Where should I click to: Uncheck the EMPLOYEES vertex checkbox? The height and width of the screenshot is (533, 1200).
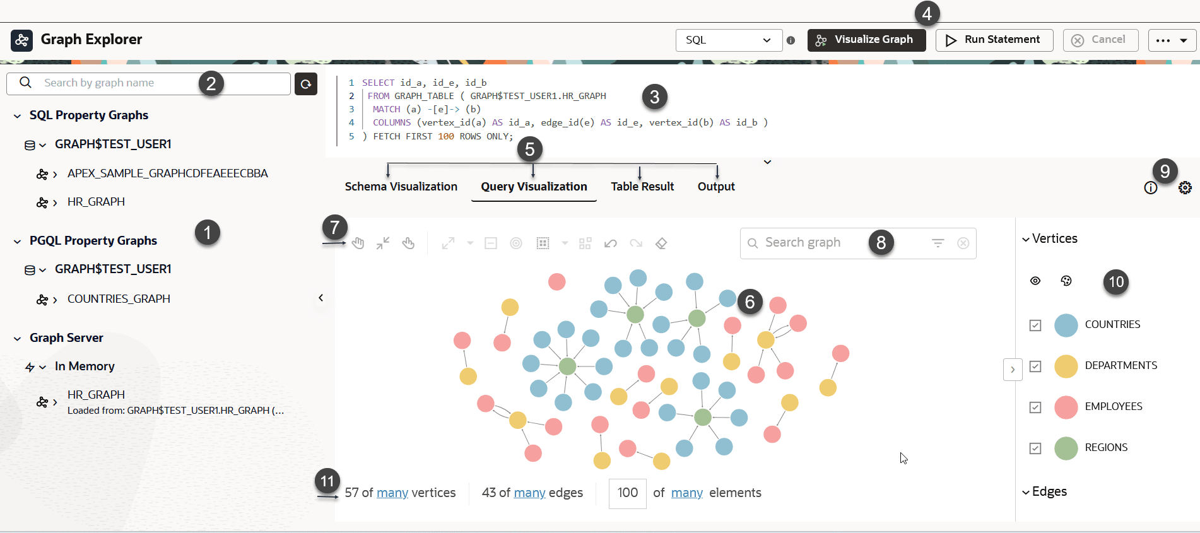point(1035,407)
